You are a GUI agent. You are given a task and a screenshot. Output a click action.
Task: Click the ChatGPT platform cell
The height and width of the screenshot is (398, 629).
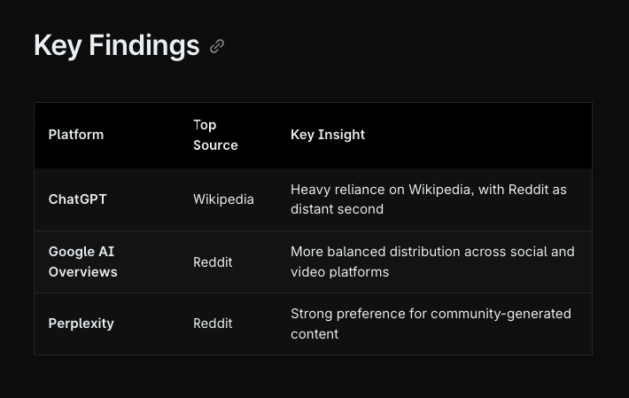click(x=78, y=199)
